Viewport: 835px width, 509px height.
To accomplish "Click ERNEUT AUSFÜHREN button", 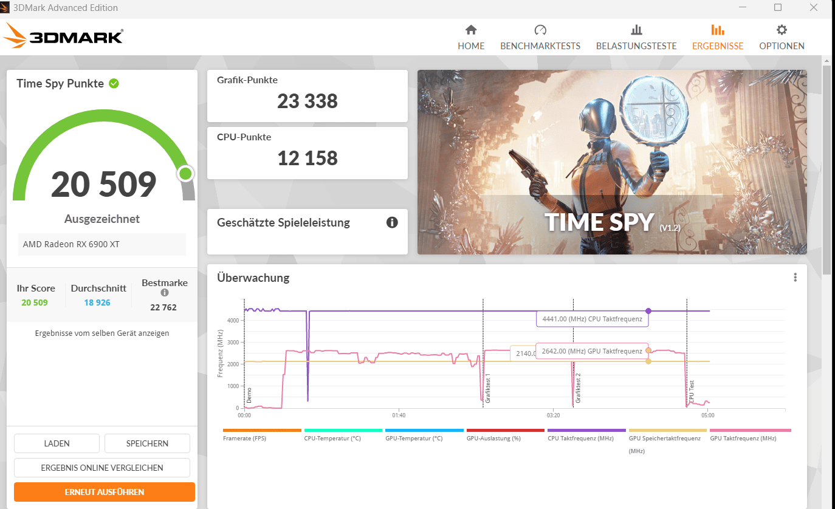I will [x=105, y=492].
